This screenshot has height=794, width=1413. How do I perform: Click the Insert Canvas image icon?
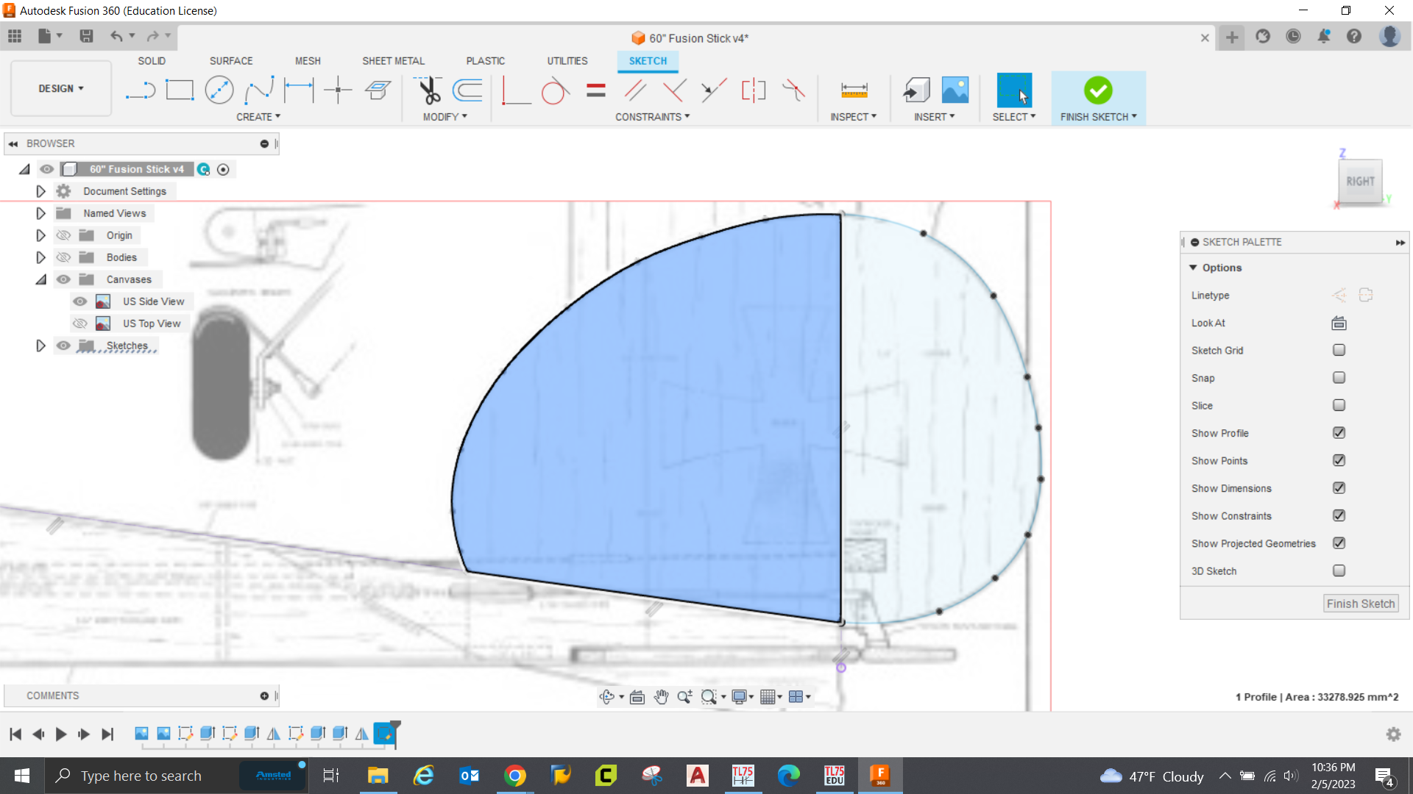(955, 90)
